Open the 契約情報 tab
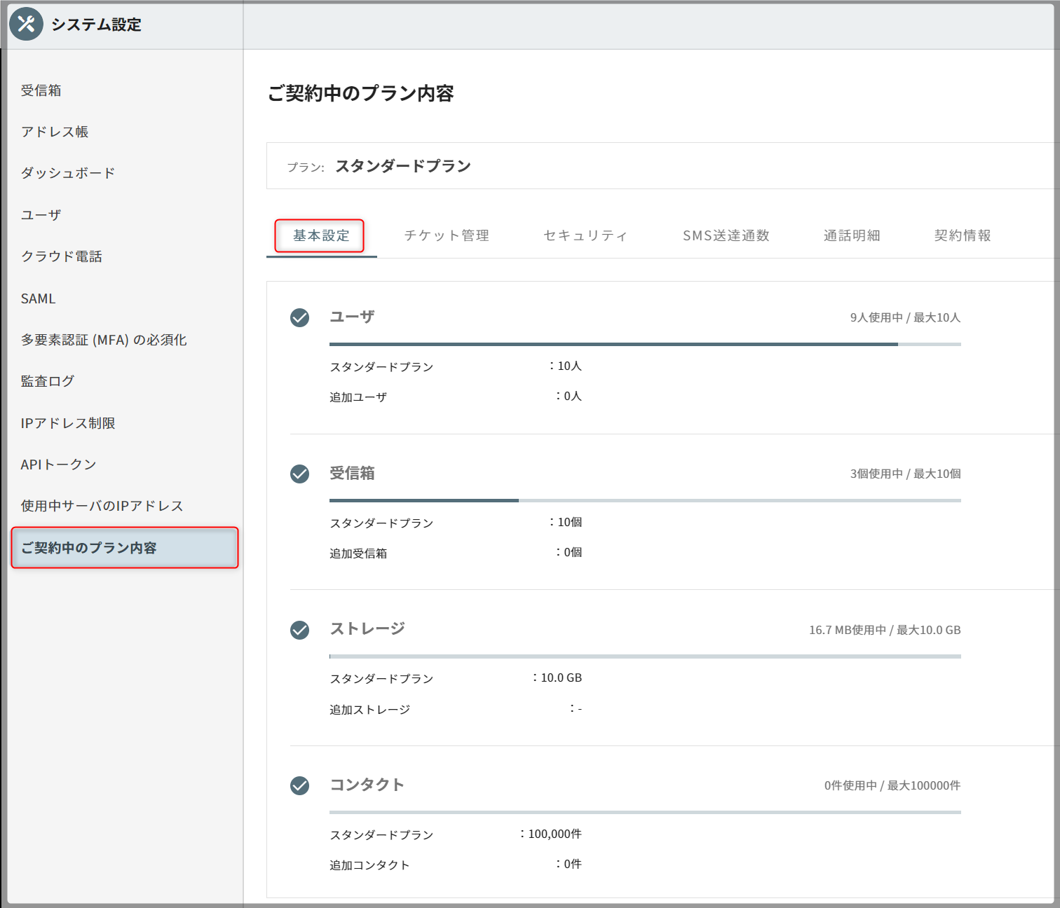 [962, 235]
